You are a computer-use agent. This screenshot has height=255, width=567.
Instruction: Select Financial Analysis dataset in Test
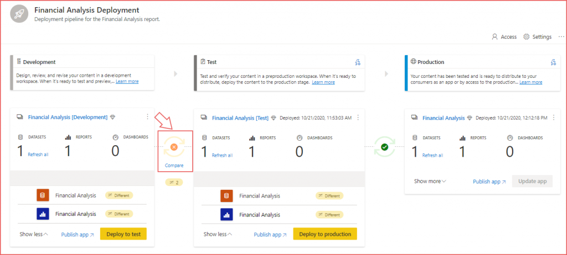click(x=260, y=196)
